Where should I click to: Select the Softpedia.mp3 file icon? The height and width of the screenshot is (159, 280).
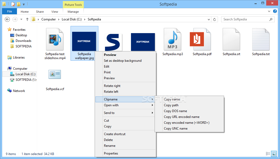(x=173, y=39)
